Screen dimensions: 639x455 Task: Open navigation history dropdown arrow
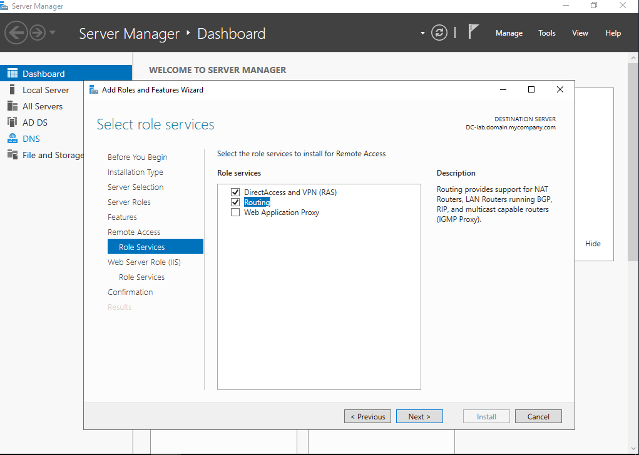coord(53,32)
